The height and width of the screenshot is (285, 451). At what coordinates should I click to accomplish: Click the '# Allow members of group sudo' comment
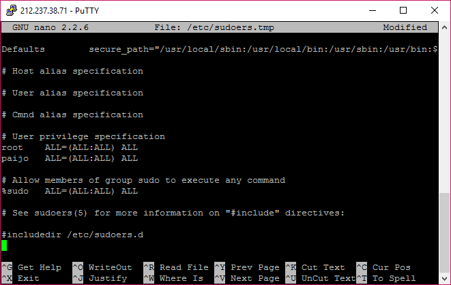[x=143, y=181]
